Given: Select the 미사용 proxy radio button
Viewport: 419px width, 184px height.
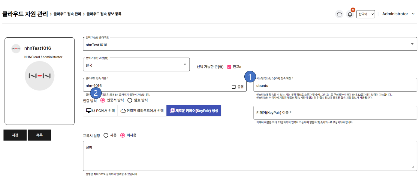Looking at the screenshot, I should click(122, 135).
